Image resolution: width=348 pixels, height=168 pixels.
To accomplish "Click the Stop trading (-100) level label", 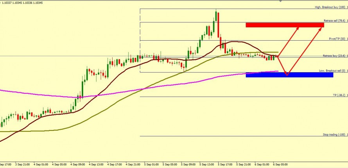I will pos(334,135).
